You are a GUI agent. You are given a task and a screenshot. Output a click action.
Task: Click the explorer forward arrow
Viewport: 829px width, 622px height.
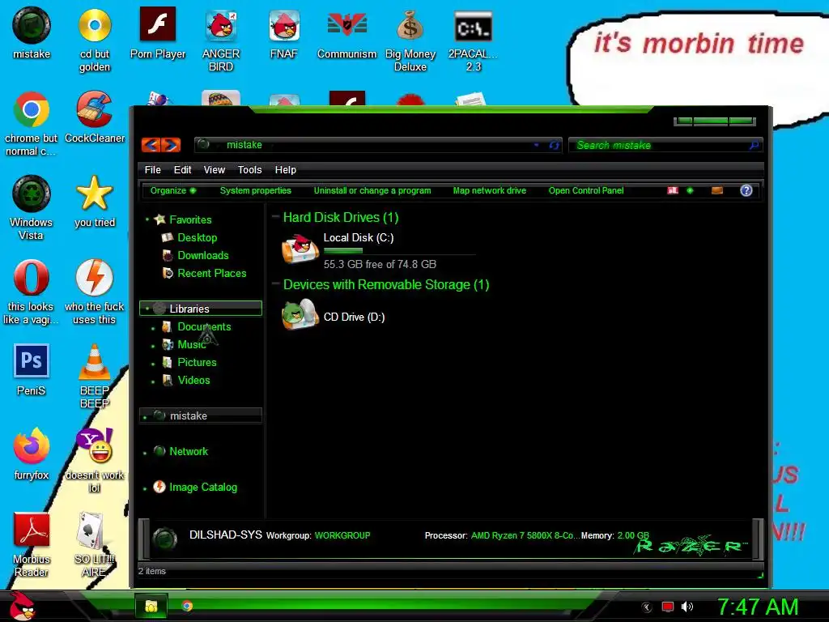point(172,145)
